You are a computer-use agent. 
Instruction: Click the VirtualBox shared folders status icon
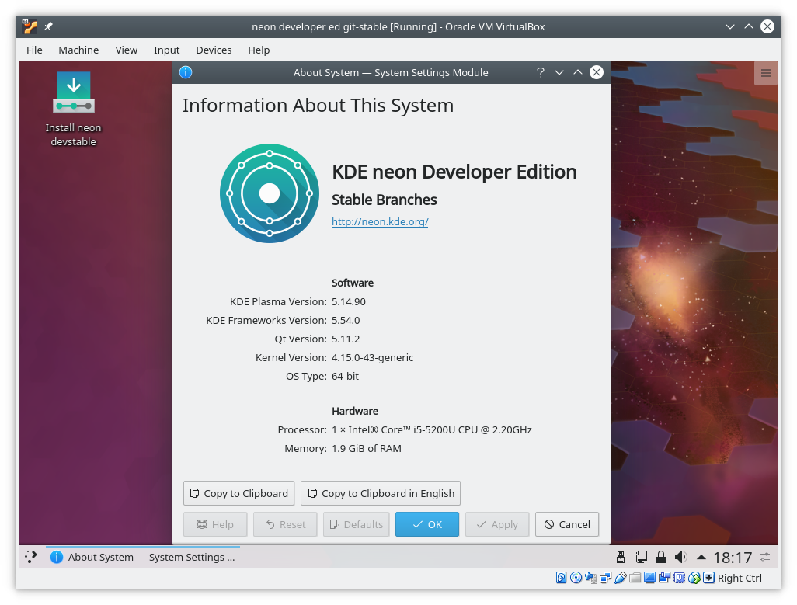(635, 578)
